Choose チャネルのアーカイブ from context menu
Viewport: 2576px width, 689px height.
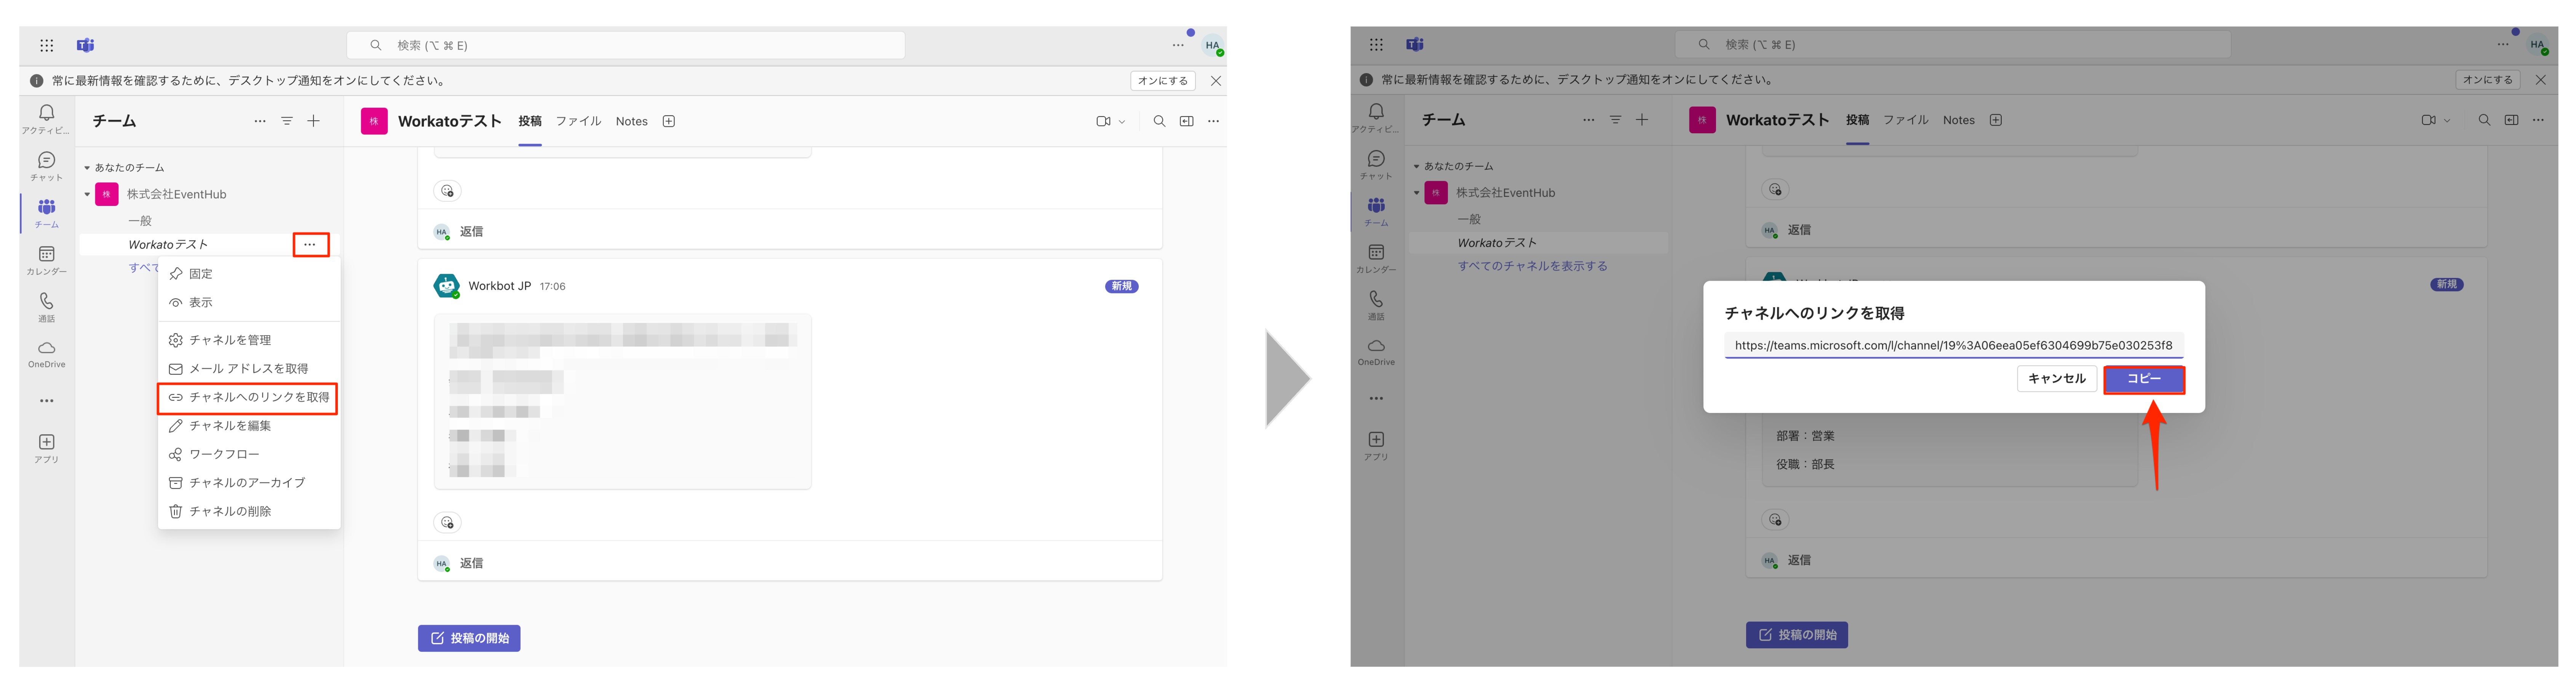(249, 483)
